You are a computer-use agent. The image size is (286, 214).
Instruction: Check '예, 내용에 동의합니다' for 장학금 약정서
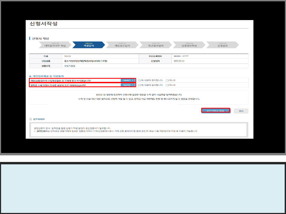tap(139, 85)
